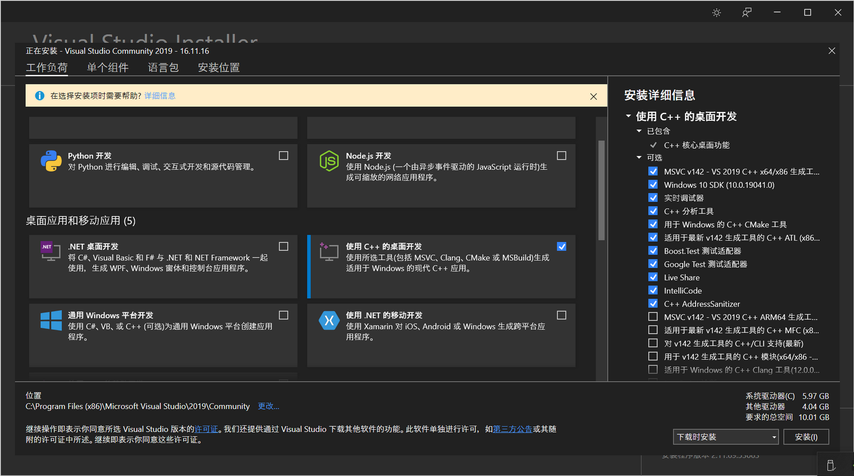Click the Xamarin mobile development icon

329,320
